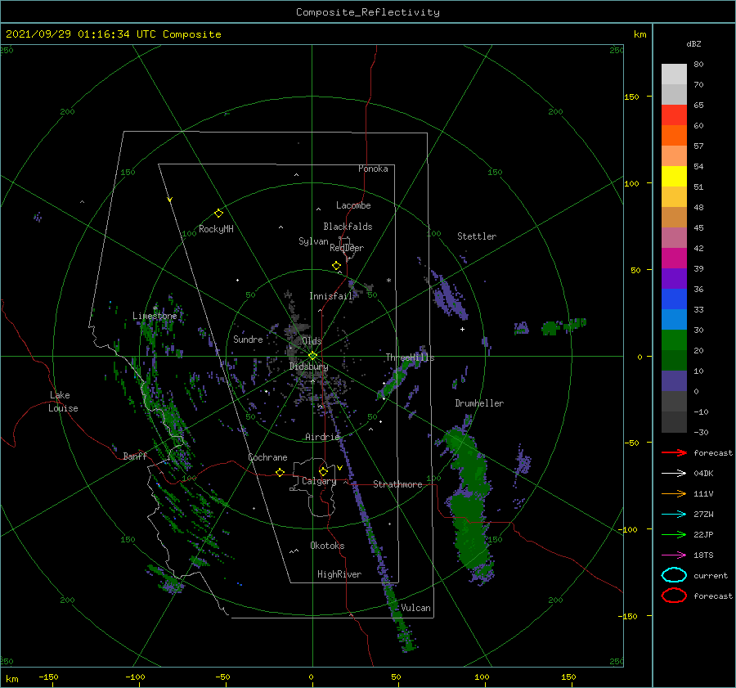
Task: Click the Strathmore label
Action: [397, 484]
